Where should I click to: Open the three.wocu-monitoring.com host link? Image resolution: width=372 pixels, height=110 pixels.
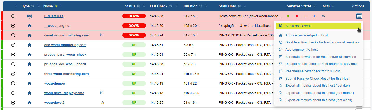tap(66, 74)
